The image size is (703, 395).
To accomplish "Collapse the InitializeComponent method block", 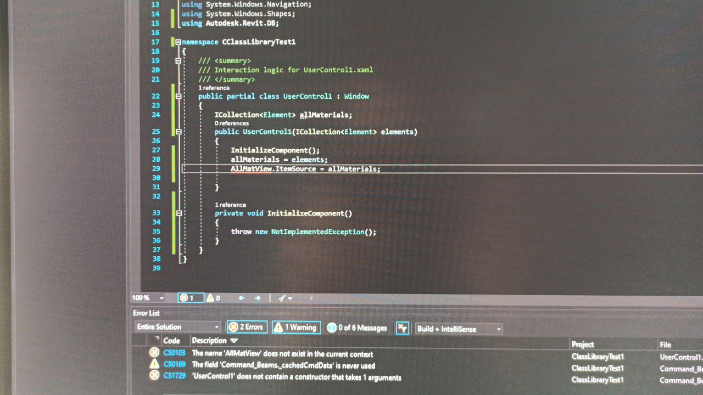I will 178,213.
